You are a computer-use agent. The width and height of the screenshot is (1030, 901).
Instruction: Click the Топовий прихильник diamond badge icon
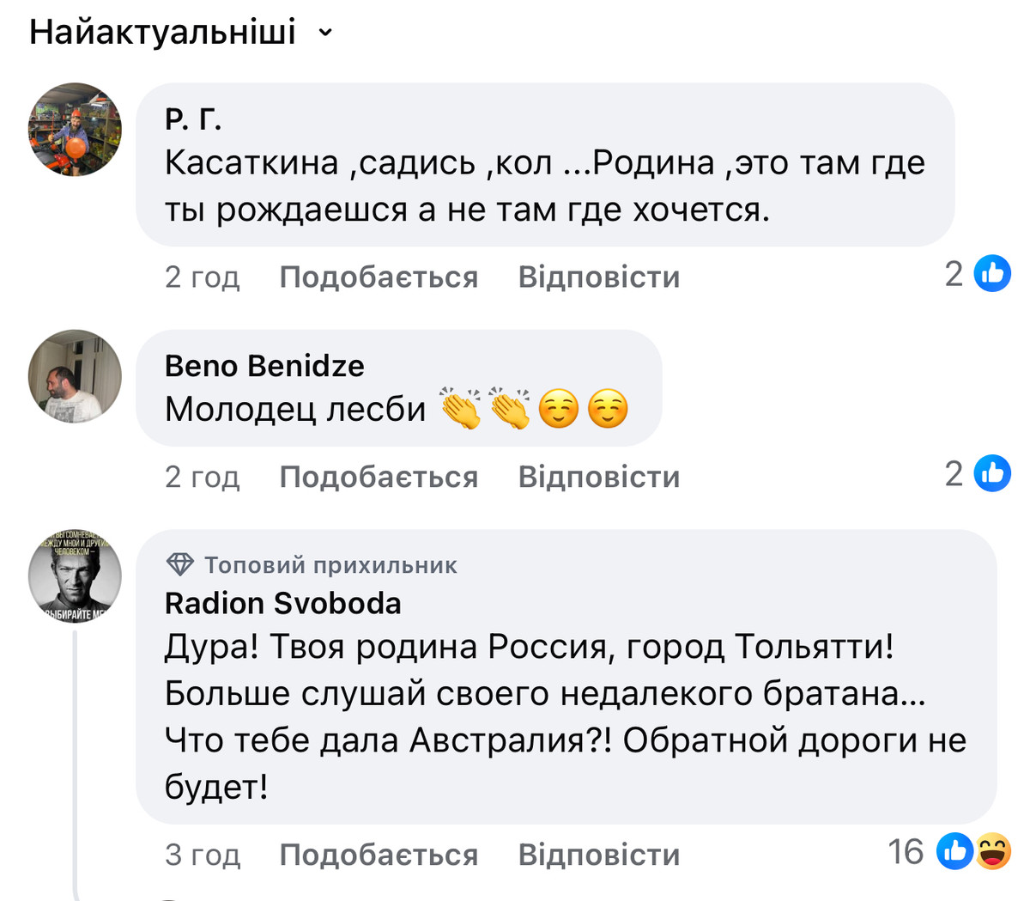[180, 564]
